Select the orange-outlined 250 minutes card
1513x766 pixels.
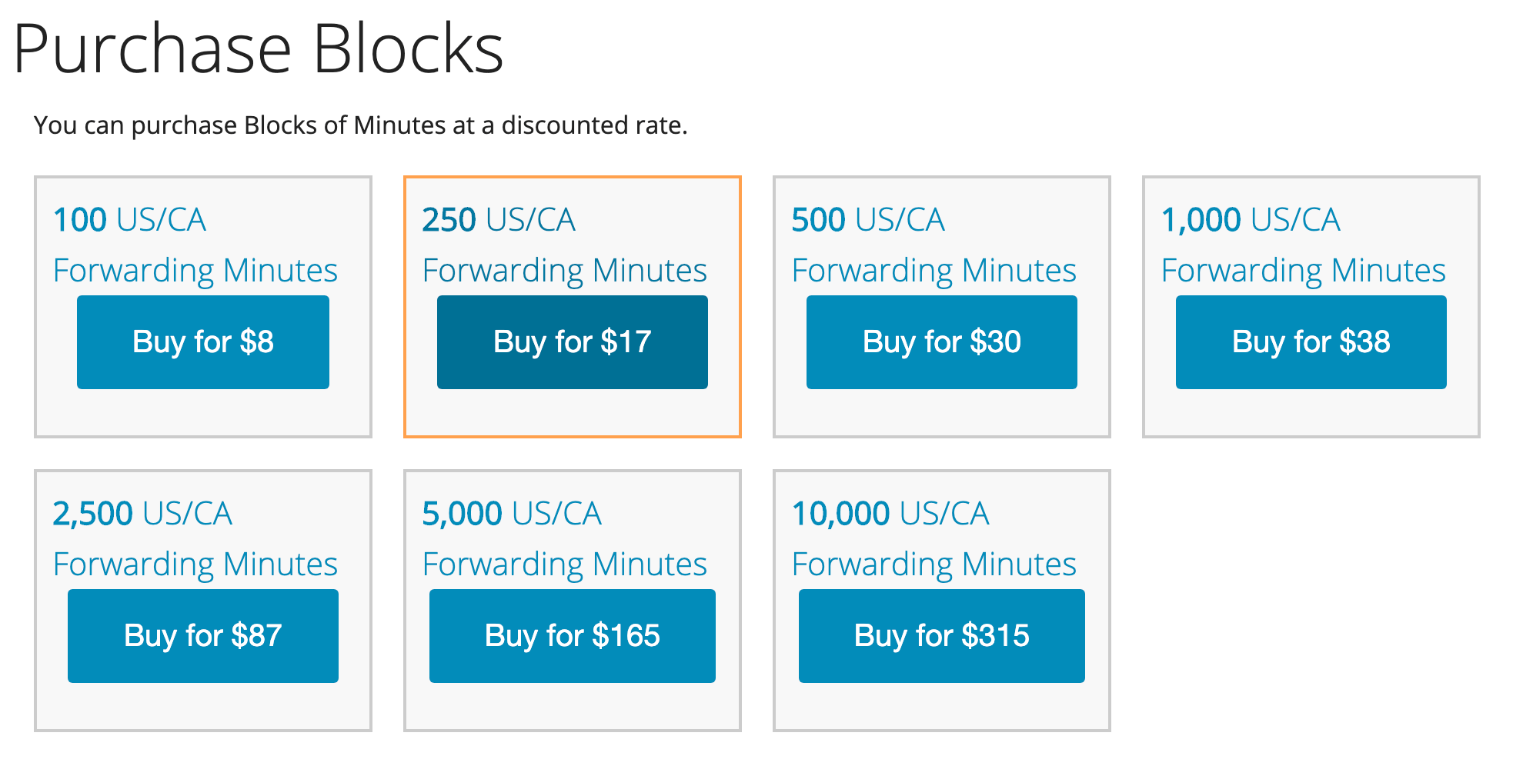572,412
